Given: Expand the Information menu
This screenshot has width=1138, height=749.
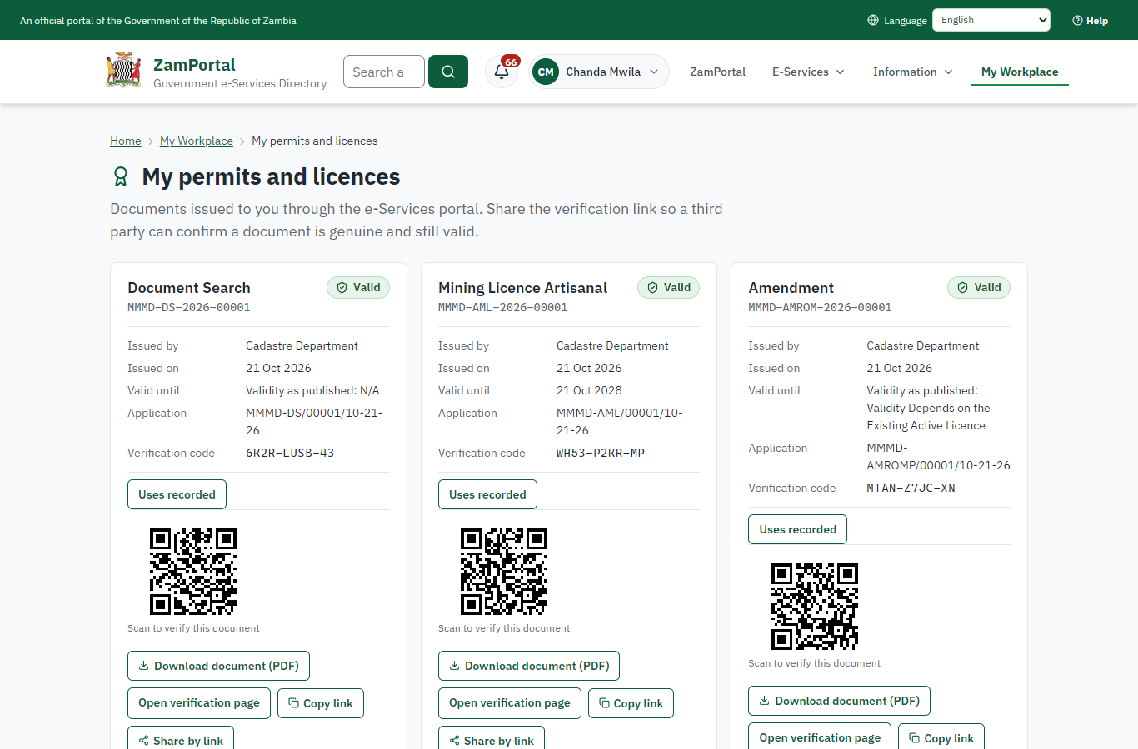Looking at the screenshot, I should pyautogui.click(x=912, y=72).
